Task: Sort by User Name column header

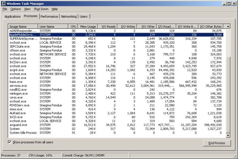Action: click(53, 26)
